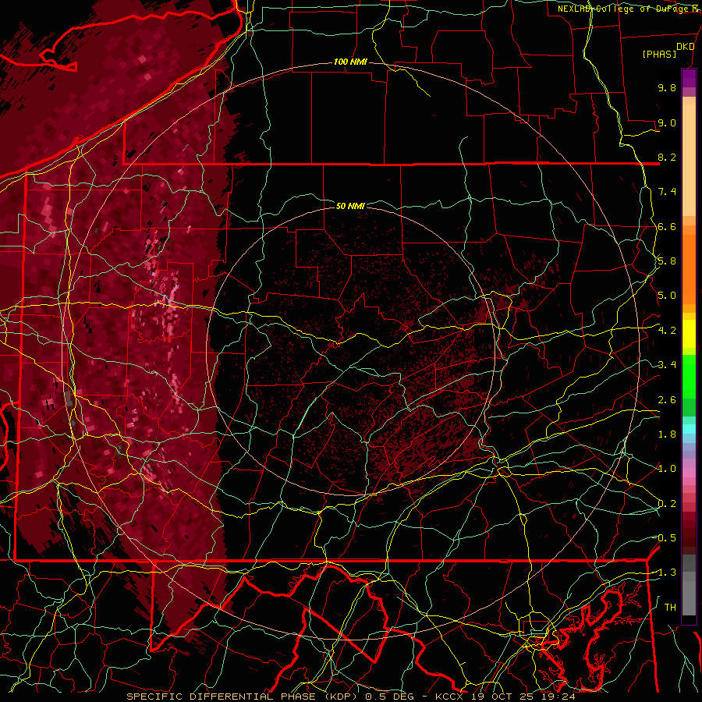Viewport: 702px width, 702px height.
Task: Click the 100 NMI range ring label
Action: coord(350,62)
